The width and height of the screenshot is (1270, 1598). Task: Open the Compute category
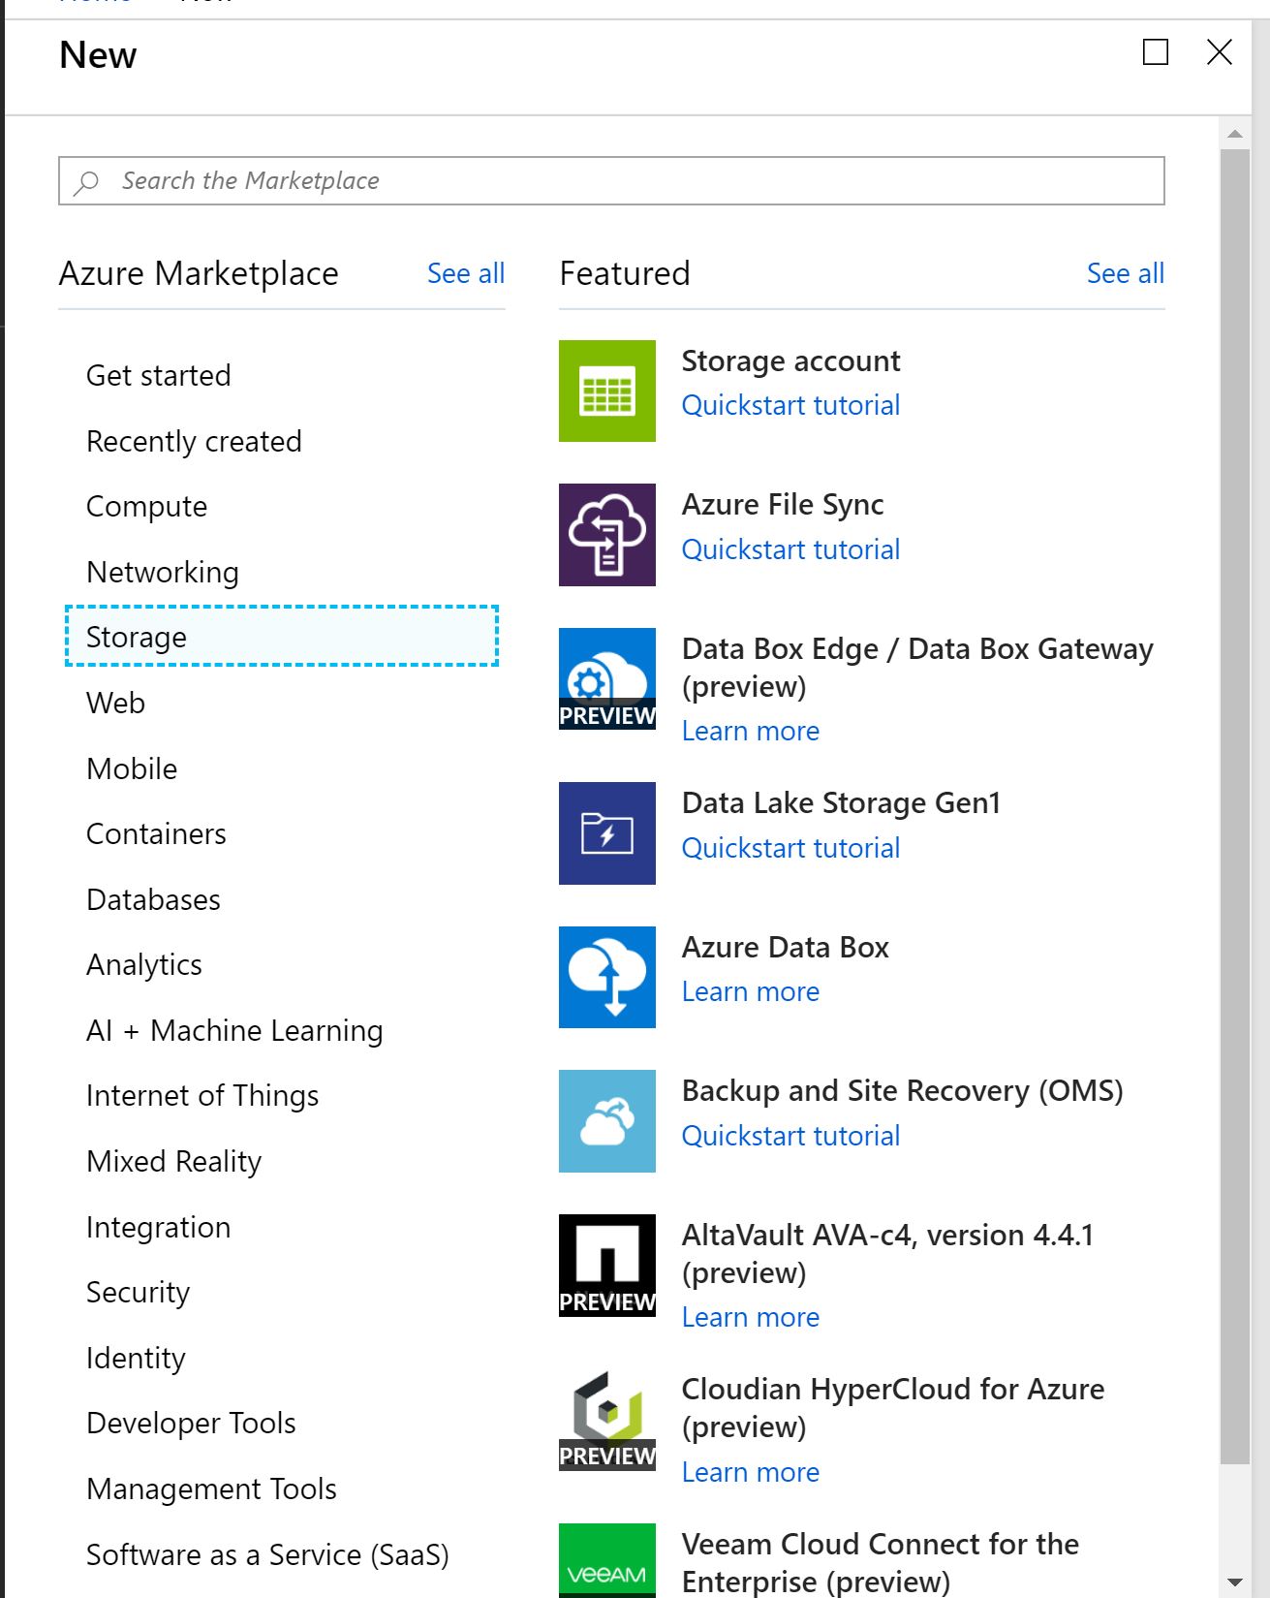[x=147, y=507]
